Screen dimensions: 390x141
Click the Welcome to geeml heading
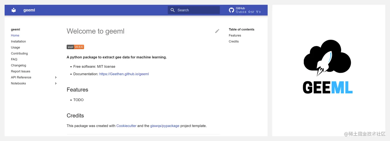pos(96,31)
